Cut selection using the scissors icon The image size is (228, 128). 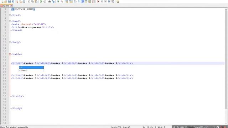point(28,1)
